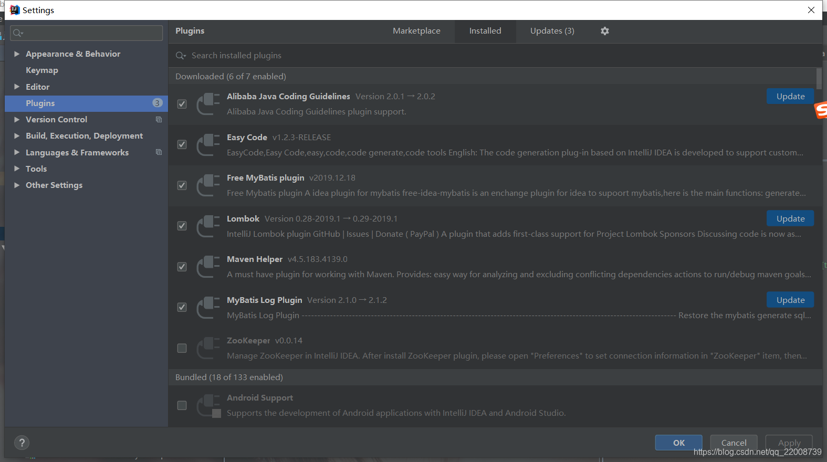Click the IntelliJ Settings window icon
Viewport: 827px width, 462px height.
[x=15, y=10]
